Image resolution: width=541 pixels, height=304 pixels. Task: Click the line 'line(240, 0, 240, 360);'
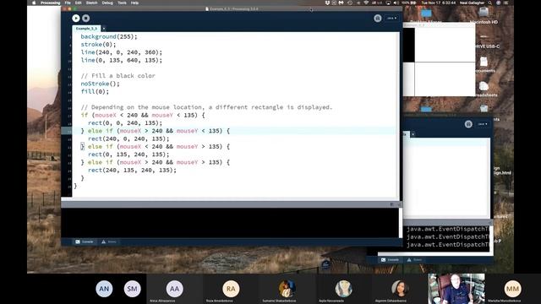point(122,52)
